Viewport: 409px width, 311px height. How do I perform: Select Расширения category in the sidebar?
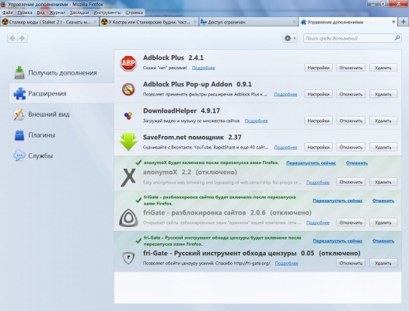(x=61, y=93)
